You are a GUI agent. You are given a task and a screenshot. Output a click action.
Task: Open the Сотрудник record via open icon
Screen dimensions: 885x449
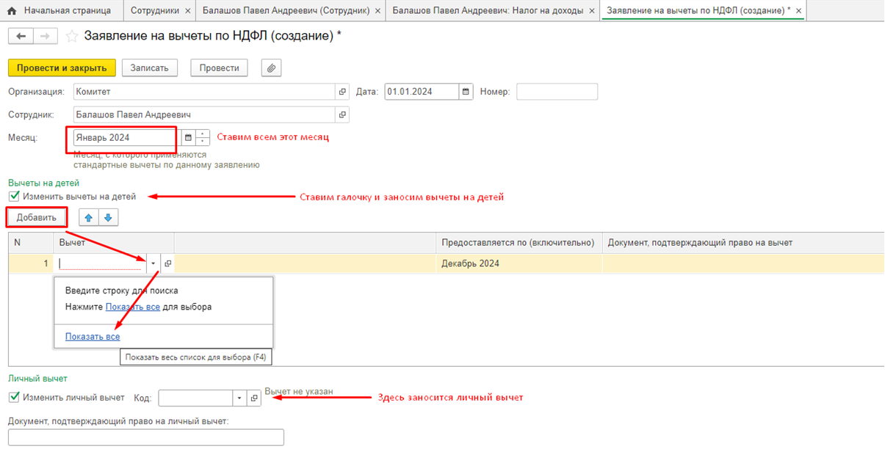(342, 115)
